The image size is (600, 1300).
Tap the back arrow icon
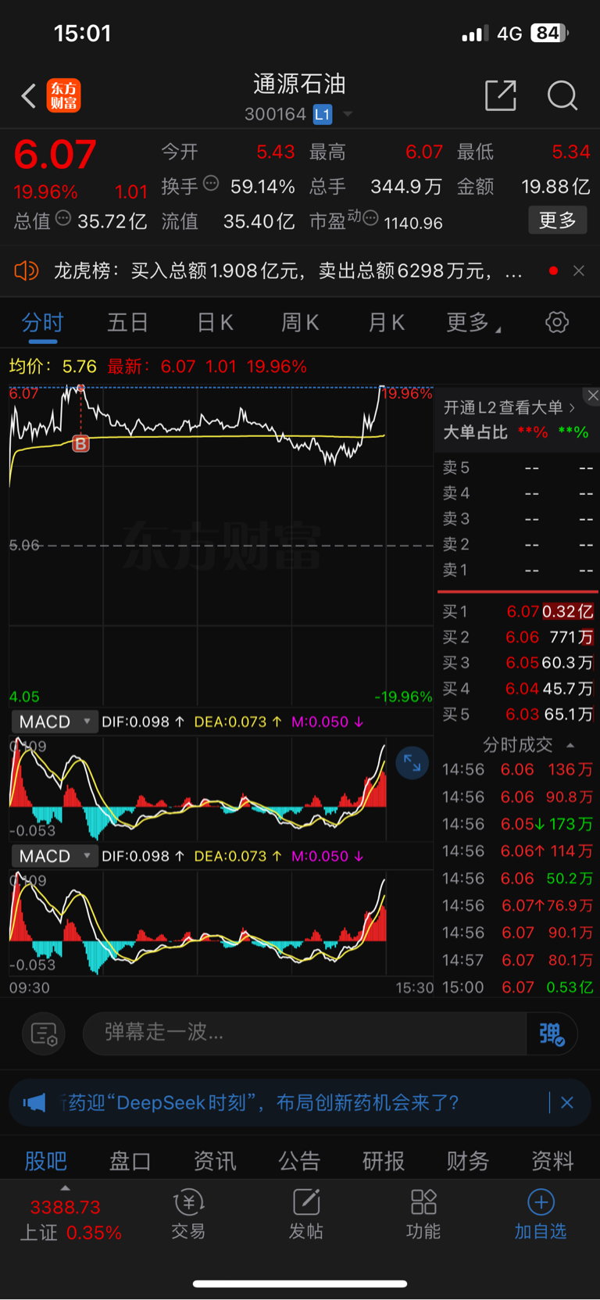click(29, 96)
